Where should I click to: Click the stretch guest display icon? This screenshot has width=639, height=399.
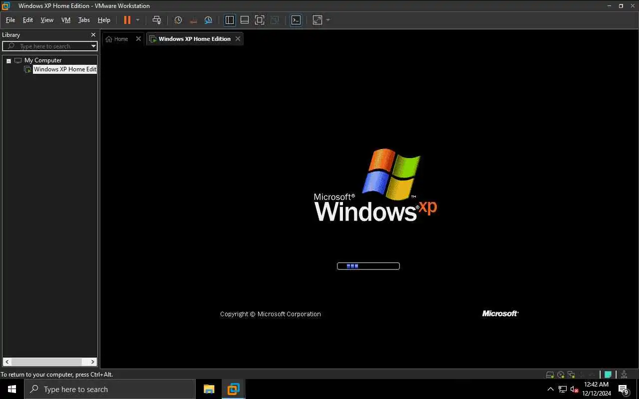318,20
